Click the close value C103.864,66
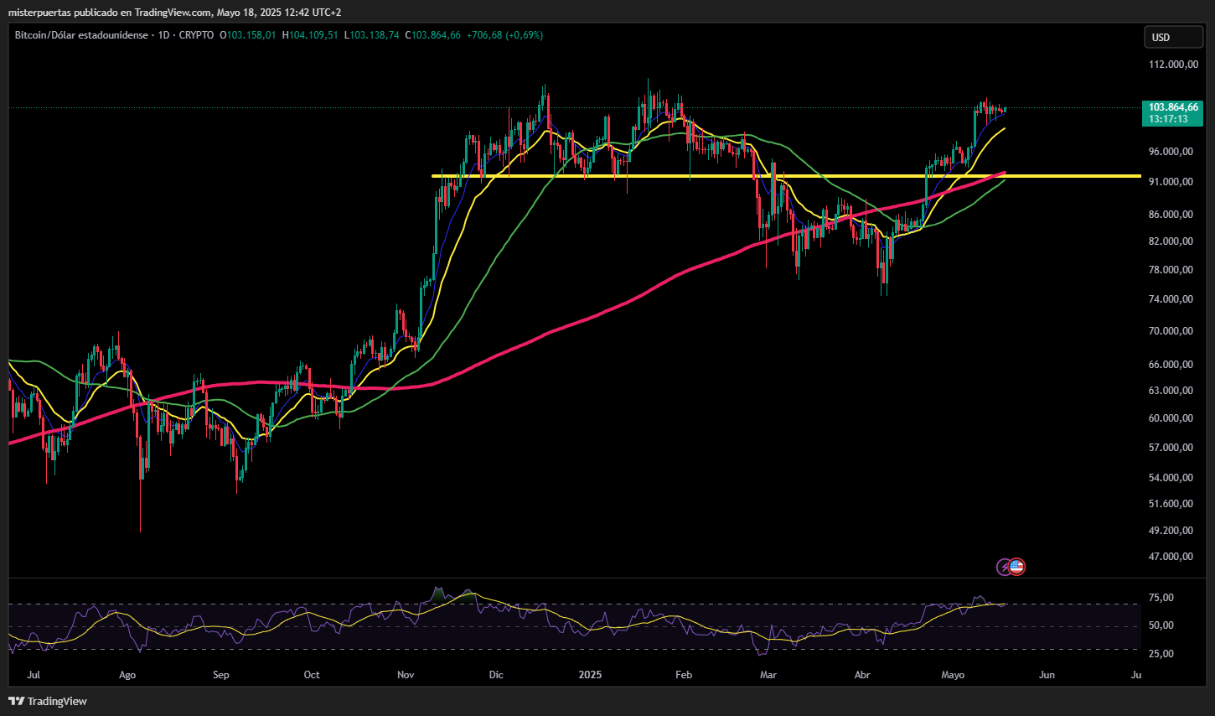This screenshot has height=716, width=1215. point(432,35)
